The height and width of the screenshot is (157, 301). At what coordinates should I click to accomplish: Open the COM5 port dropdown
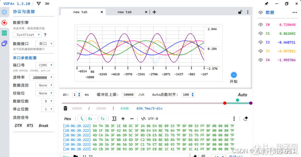(45, 65)
